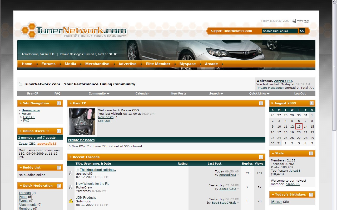Go to last post arrow after BooSSted07Balt
Screen dimensions: 337x210
[238, 203]
